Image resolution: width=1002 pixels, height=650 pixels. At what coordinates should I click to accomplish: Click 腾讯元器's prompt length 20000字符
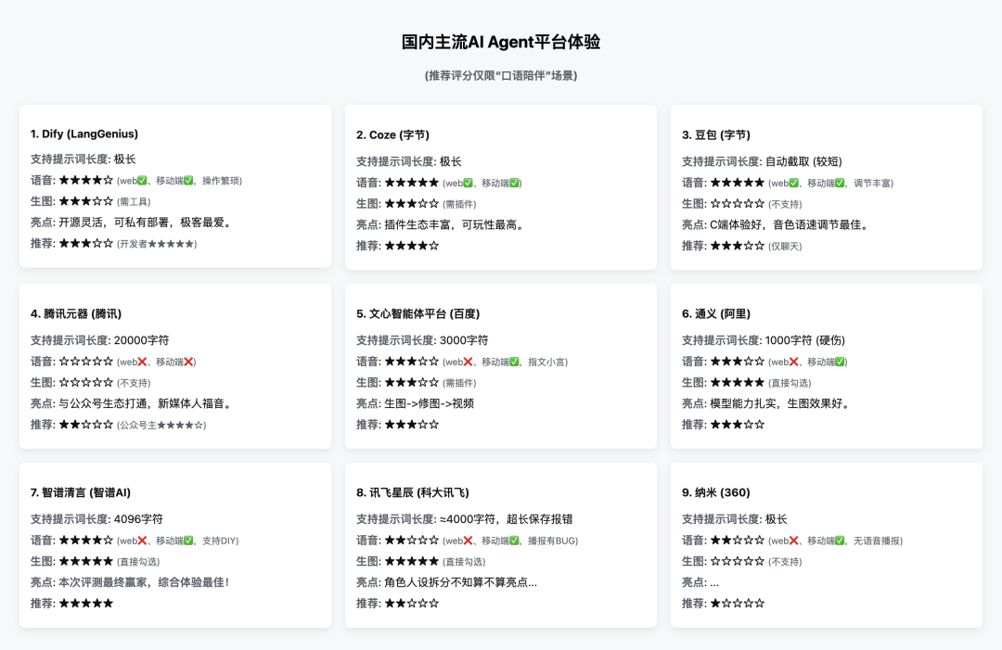point(141,340)
